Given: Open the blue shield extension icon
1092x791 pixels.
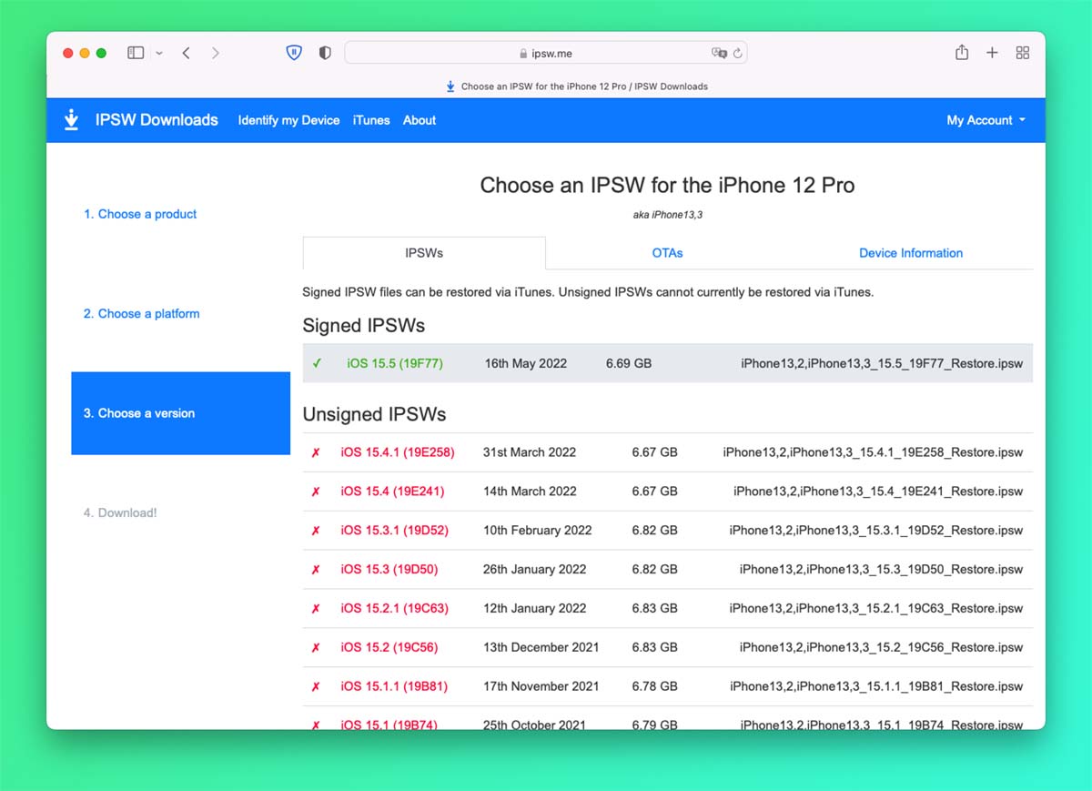Looking at the screenshot, I should click(294, 53).
